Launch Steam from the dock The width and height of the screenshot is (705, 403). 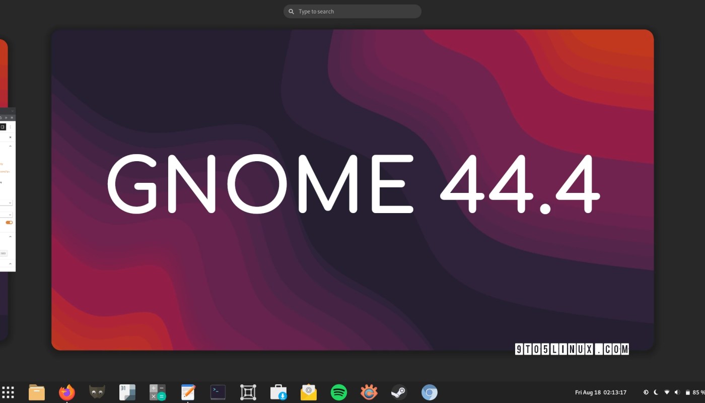coord(399,392)
